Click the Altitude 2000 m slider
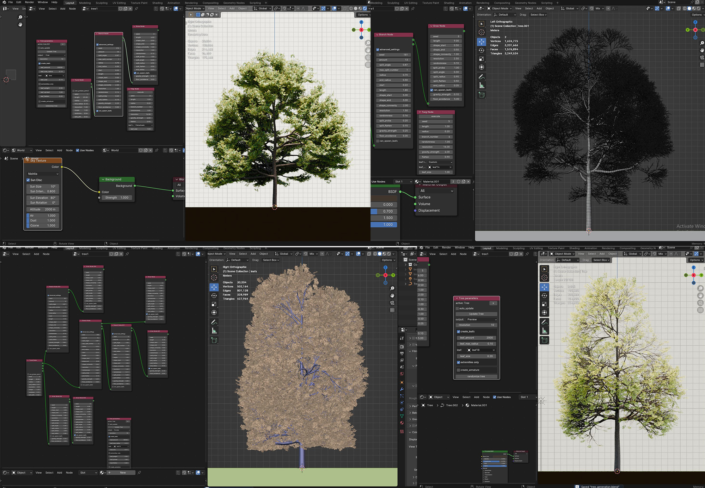This screenshot has height=488, width=705. point(43,209)
